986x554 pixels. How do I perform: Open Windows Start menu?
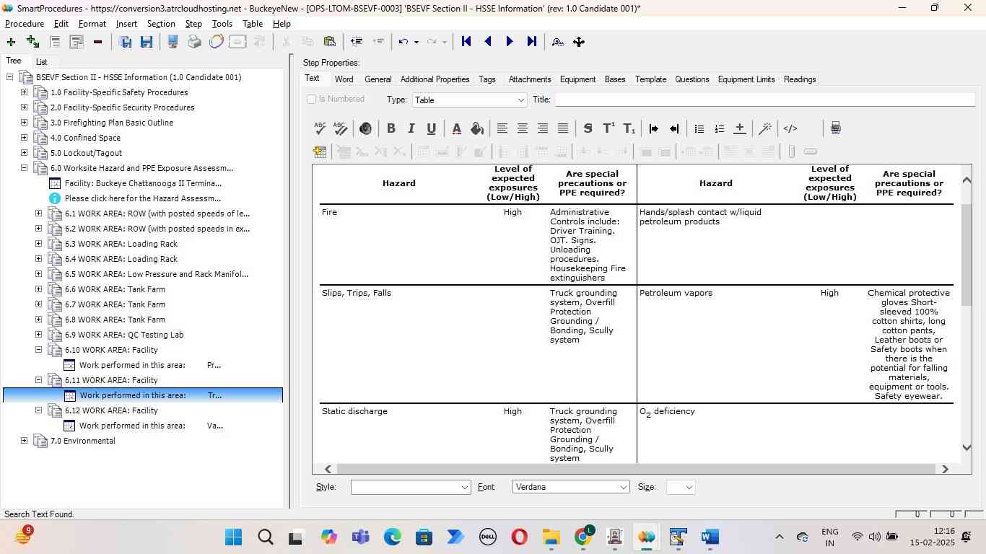[x=233, y=537]
